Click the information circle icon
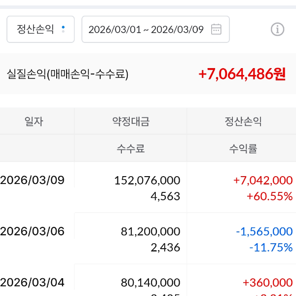The height and width of the screenshot is (296, 296). coord(277,29)
